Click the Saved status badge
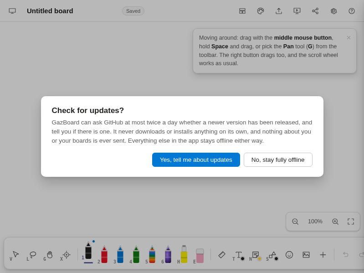 (133, 11)
